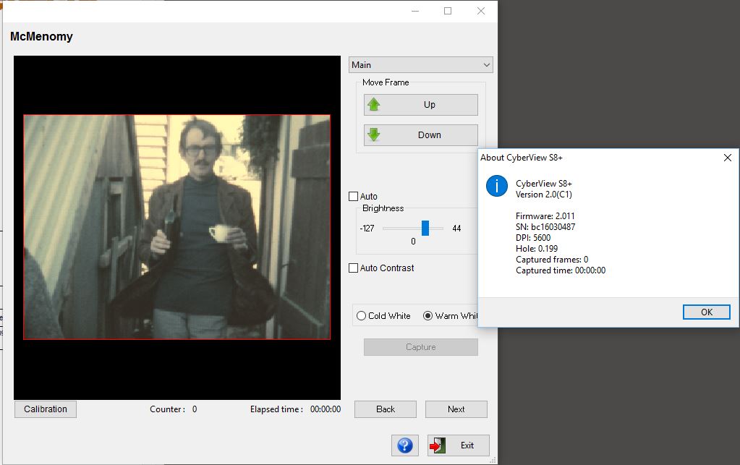The height and width of the screenshot is (465, 740).
Task: Click the blue info icon in About dialog
Action: click(x=497, y=186)
